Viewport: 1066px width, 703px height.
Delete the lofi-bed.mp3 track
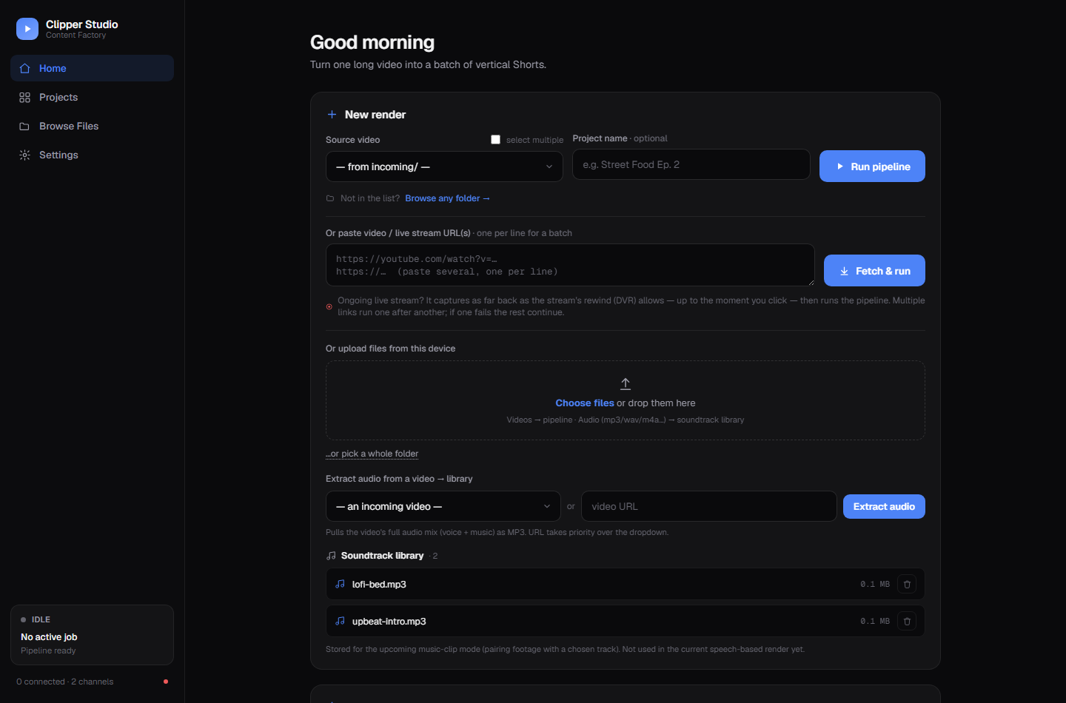point(907,585)
